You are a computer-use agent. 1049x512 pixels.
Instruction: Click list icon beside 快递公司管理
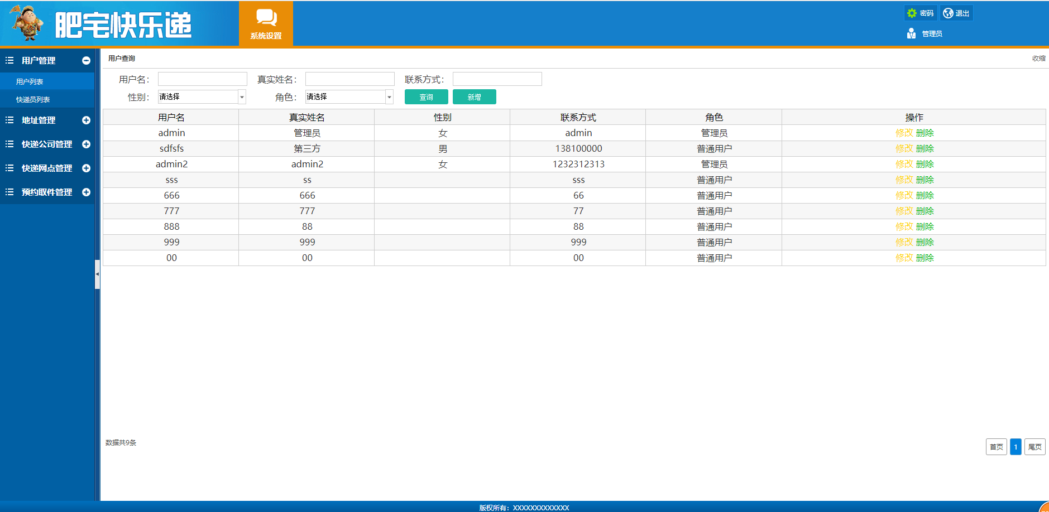click(9, 144)
